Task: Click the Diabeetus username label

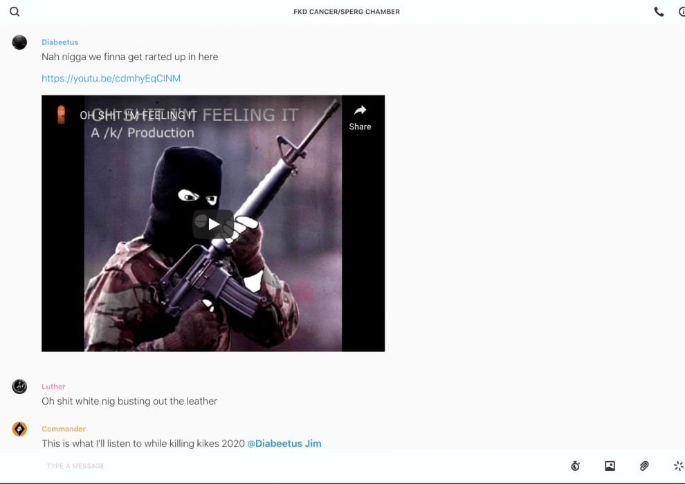Action: coord(60,42)
